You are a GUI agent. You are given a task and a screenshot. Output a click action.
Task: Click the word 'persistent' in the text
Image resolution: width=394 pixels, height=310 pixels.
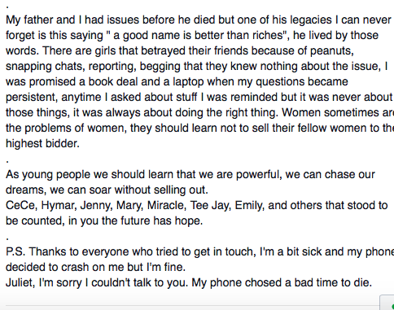tap(31, 97)
